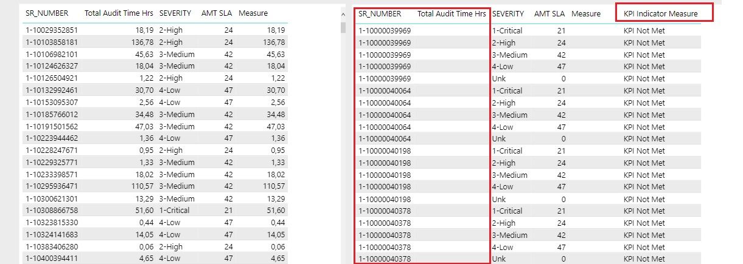The image size is (743, 264).
Task: Click 2-High severity for SR 1-10000040198
Action: tap(503, 163)
